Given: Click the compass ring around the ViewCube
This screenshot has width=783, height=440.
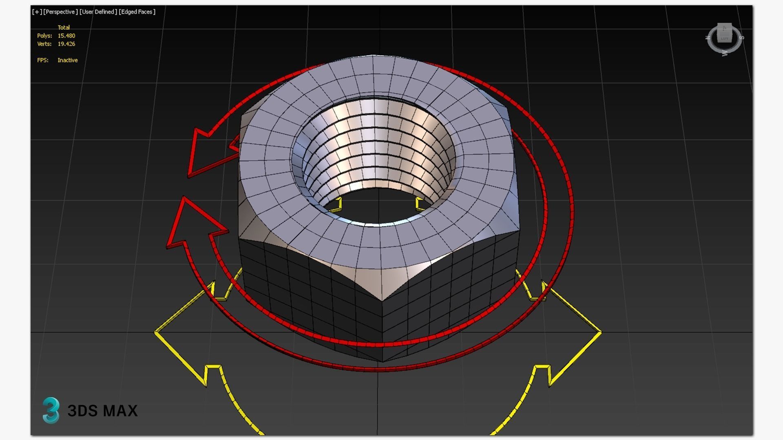Looking at the screenshot, I should (x=711, y=46).
